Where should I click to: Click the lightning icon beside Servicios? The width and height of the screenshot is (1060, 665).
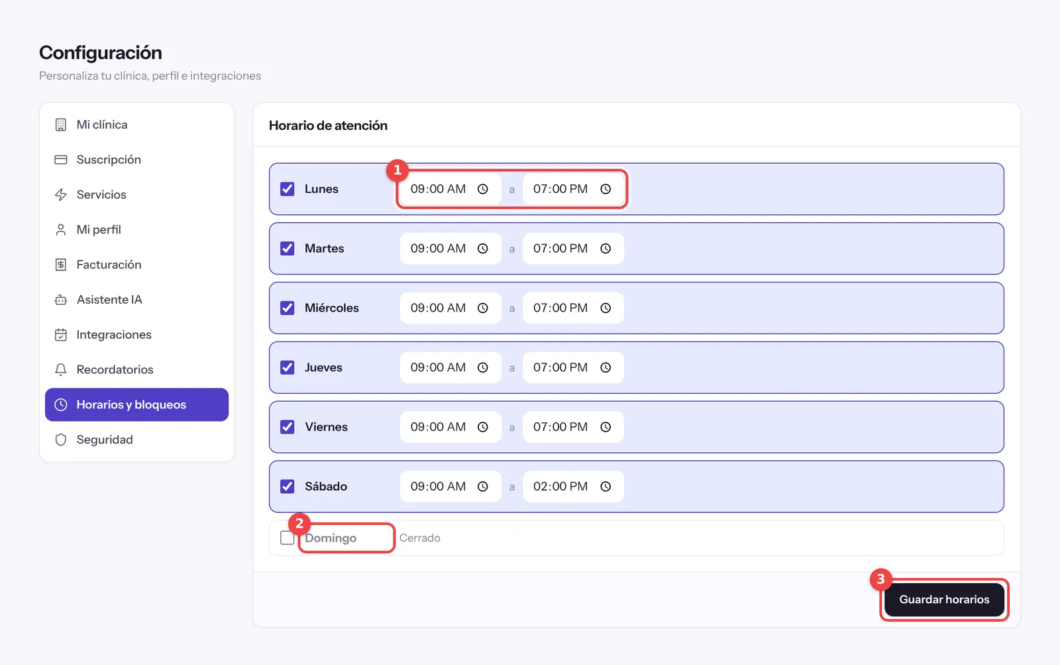coord(61,194)
